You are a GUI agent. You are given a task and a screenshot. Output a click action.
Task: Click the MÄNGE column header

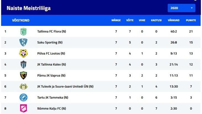[x=116, y=20]
